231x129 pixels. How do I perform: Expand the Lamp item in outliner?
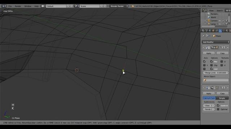click(205, 24)
